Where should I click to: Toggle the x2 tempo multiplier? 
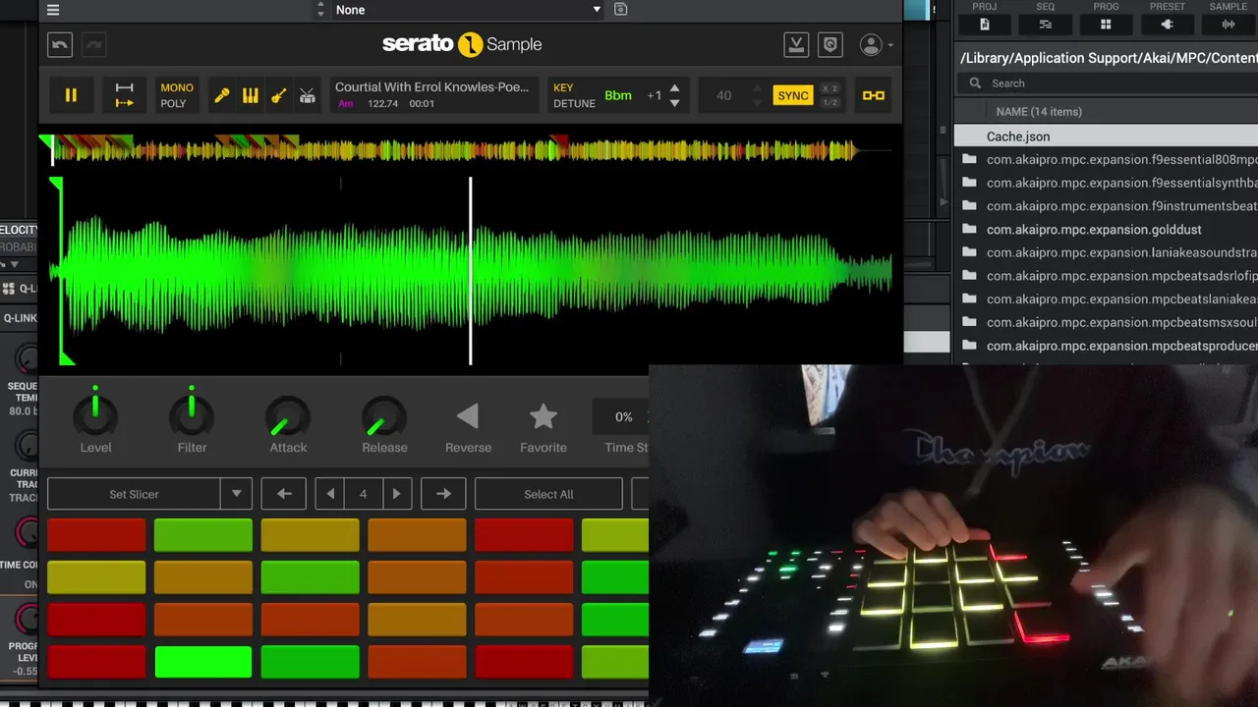pos(829,88)
